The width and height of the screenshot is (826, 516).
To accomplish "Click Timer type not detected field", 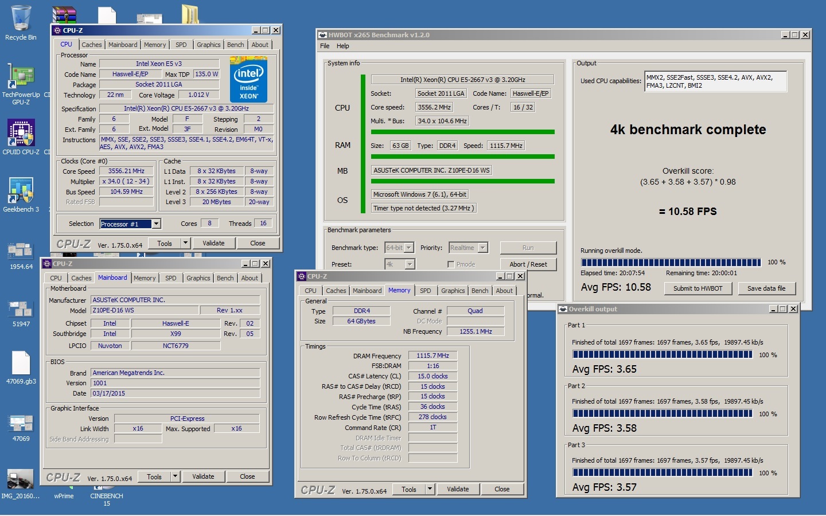I will 424,208.
